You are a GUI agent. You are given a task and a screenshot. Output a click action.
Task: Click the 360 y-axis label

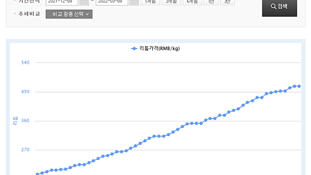[25, 121]
